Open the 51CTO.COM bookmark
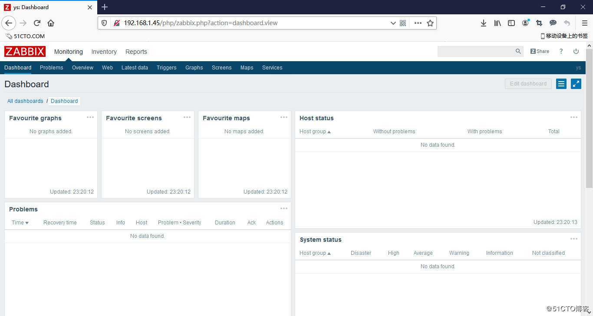 [x=25, y=36]
